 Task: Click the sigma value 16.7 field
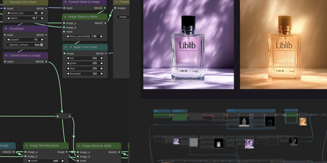25,18
